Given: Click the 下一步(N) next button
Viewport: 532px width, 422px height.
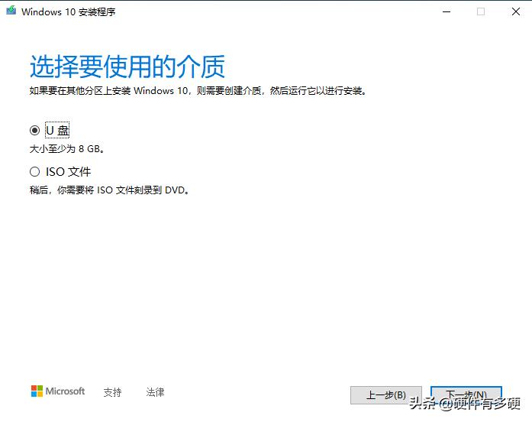Looking at the screenshot, I should click(466, 395).
